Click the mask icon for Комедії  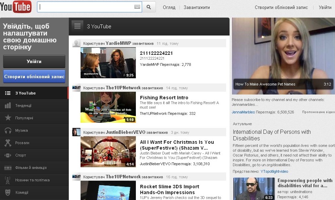[8, 192]
